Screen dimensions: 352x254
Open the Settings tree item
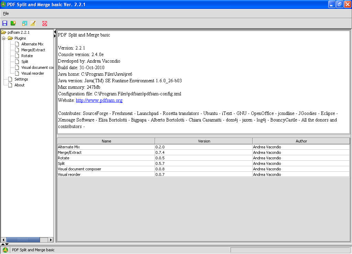(21, 79)
